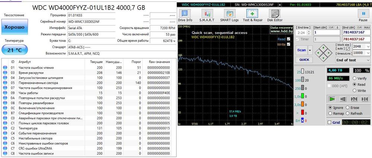Screen dimensions: 372x158
Task: Select the Read radio option
Action: (355, 84)
